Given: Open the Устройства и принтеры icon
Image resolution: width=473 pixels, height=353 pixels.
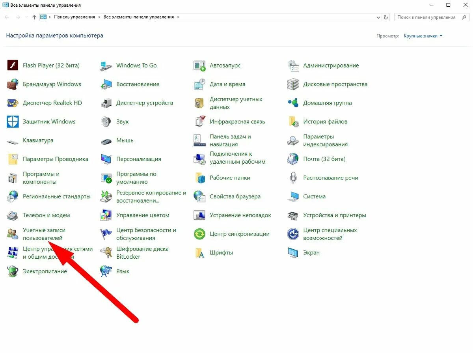Looking at the screenshot, I should (293, 215).
